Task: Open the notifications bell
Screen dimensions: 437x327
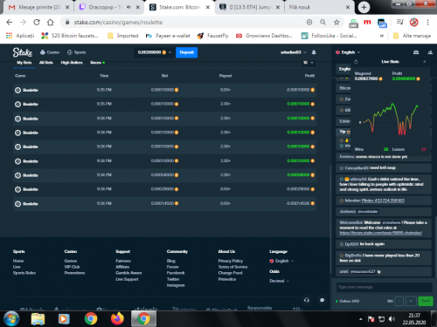Action: pyautogui.click(x=314, y=52)
